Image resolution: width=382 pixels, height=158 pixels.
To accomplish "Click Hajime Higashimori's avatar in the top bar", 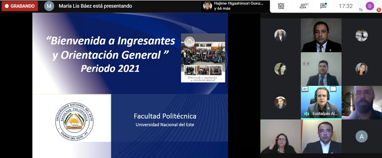I will (x=208, y=6).
